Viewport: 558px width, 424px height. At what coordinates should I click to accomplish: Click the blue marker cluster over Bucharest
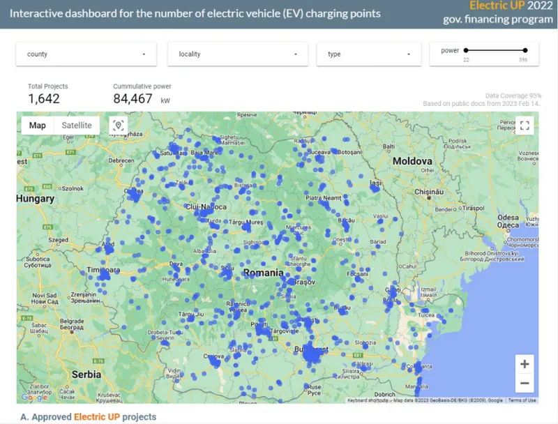click(x=311, y=354)
